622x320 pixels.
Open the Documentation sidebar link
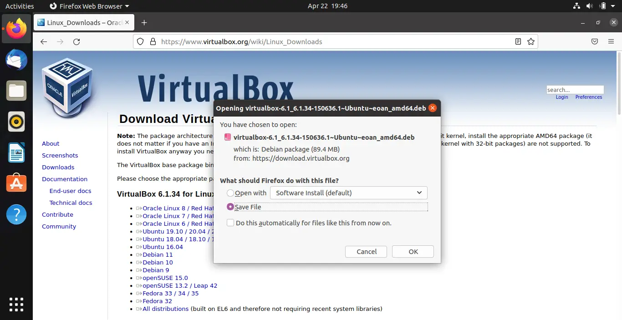click(65, 179)
